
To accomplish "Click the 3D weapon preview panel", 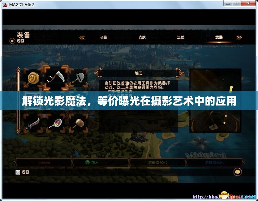I will click(216, 100).
